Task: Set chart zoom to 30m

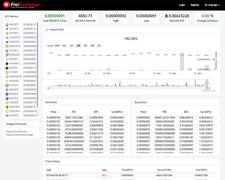Action: point(58,45)
